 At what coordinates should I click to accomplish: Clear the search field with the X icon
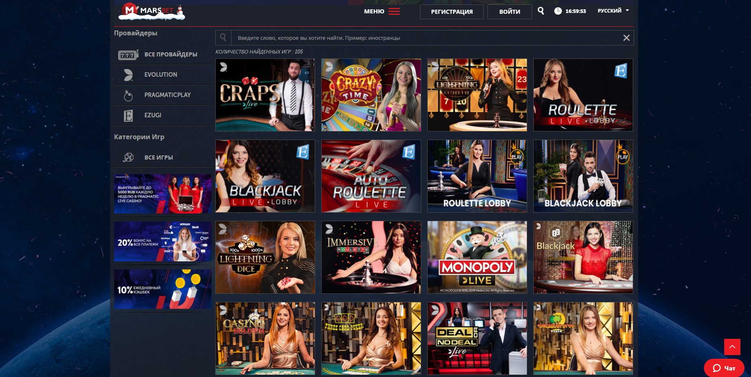pyautogui.click(x=626, y=38)
